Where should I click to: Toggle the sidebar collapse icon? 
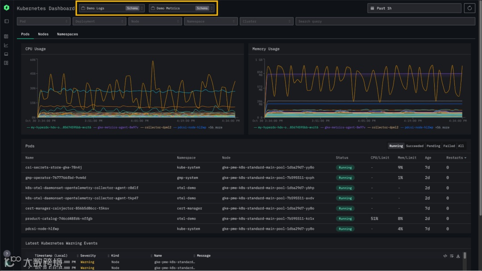coord(6,21)
